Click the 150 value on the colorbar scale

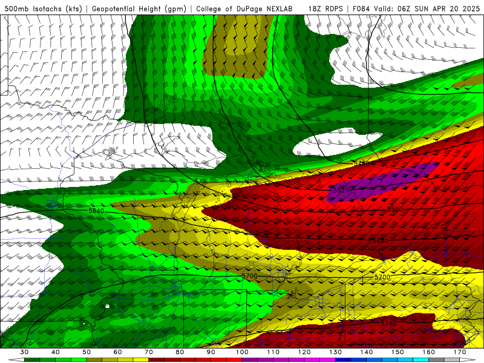tap(397, 352)
